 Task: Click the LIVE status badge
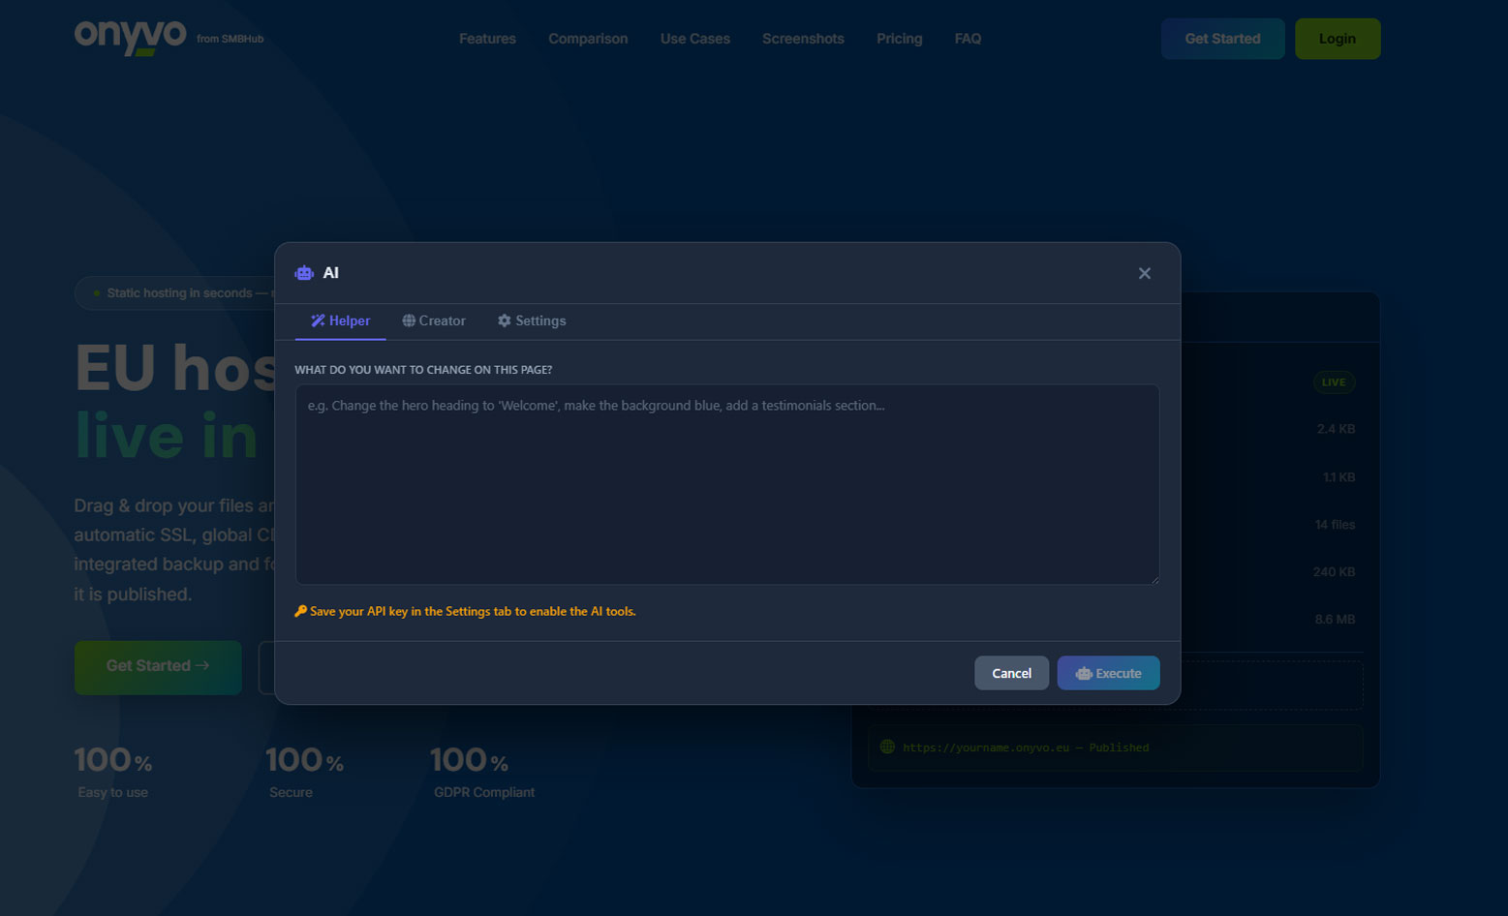(1334, 382)
